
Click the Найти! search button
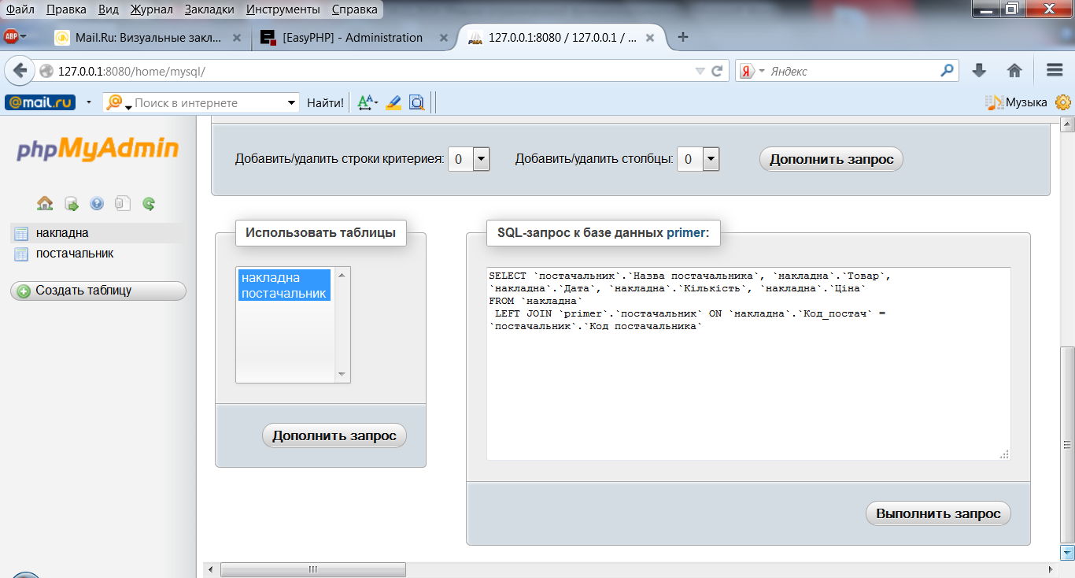325,102
